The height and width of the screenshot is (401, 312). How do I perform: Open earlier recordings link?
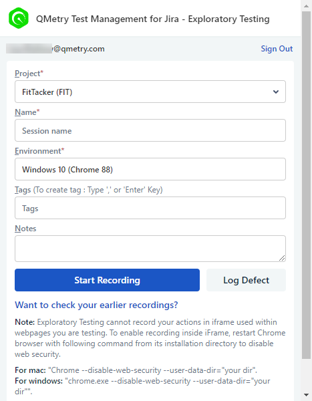click(96, 305)
